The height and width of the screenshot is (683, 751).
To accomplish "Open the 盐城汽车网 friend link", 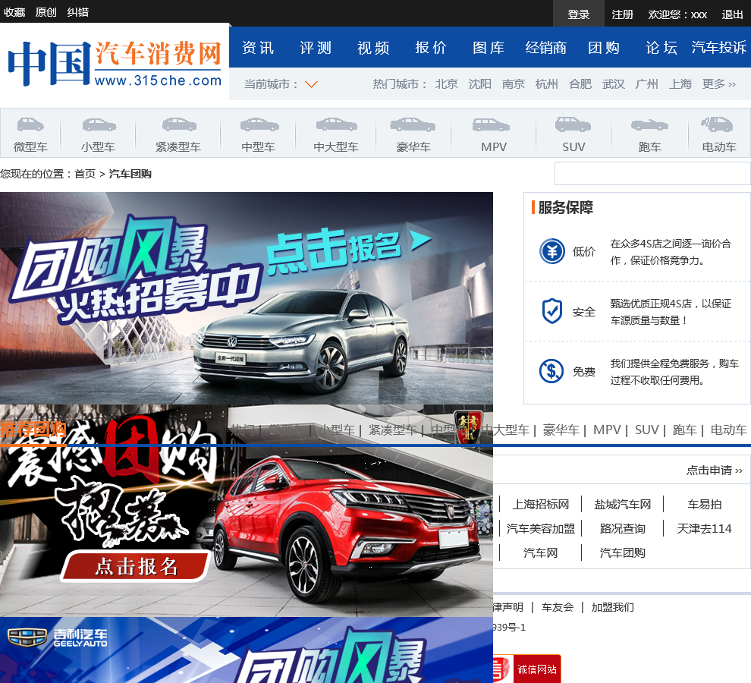I will (623, 504).
